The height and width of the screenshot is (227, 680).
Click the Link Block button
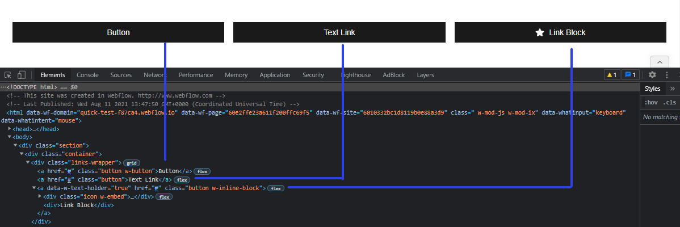point(560,32)
